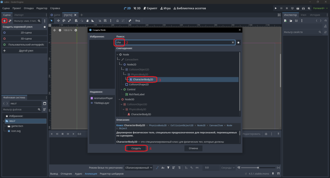Load resource with Inspector folder icon
This screenshot has height=178, width=330.
(291, 21)
